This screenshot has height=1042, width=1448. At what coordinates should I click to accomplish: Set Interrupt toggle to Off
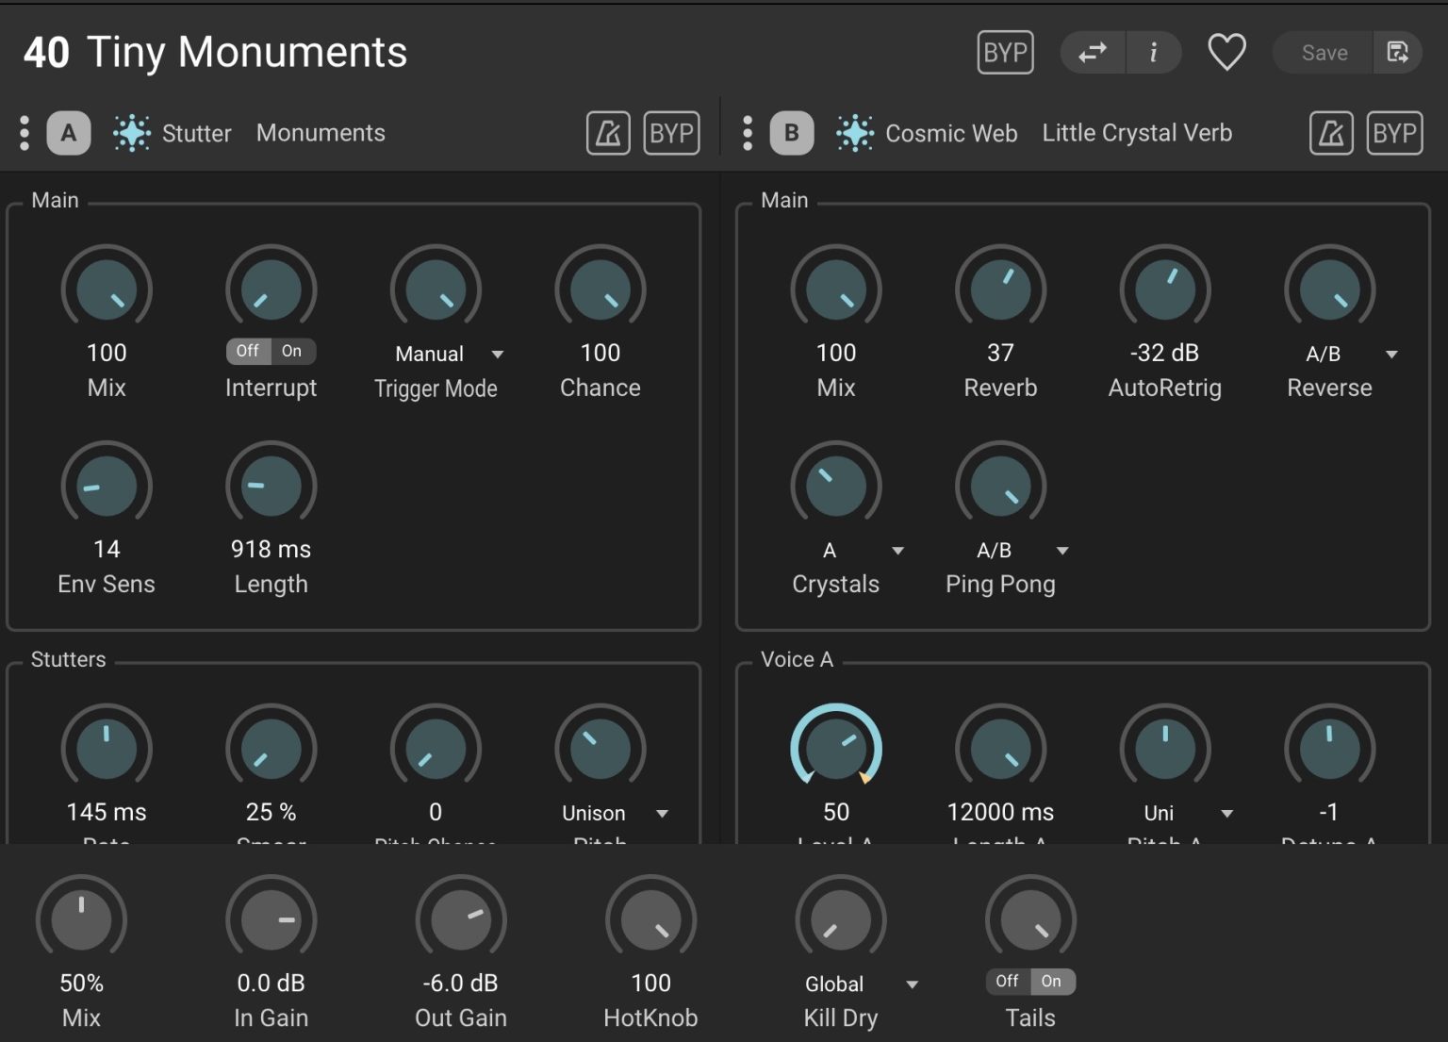[248, 351]
